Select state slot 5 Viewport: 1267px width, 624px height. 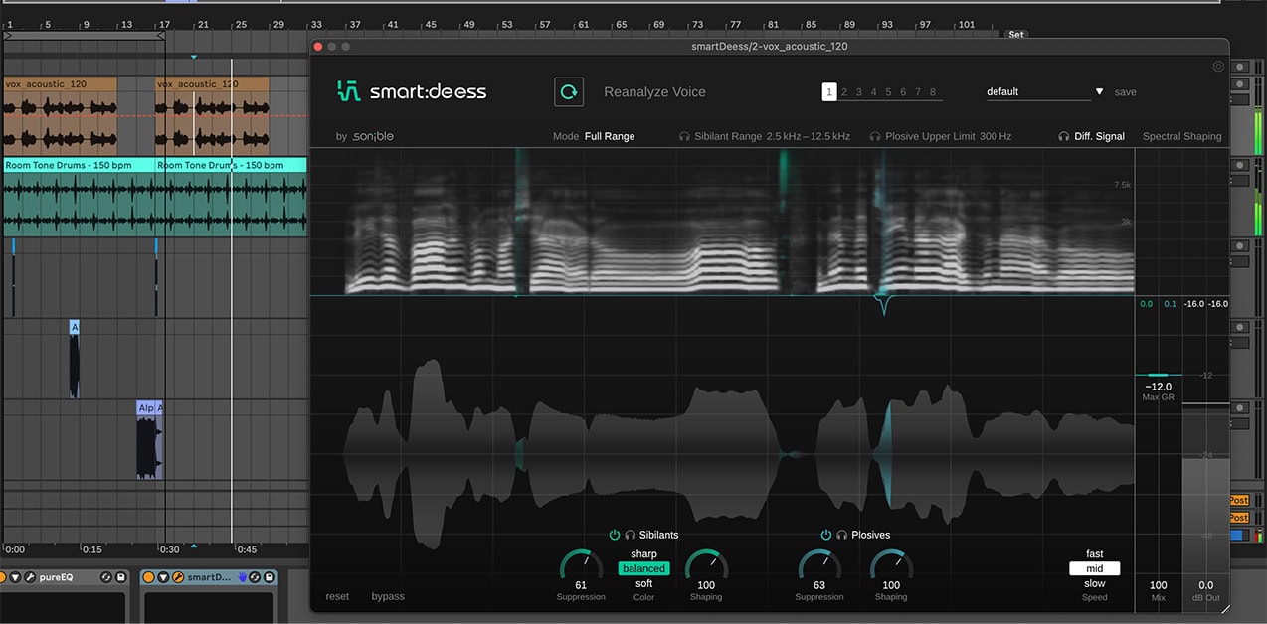(x=889, y=92)
